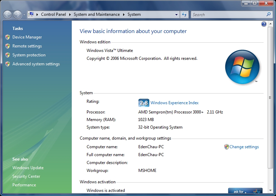Open Help via the blue question mark
This screenshot has height=196, width=276.
[x=264, y=24]
